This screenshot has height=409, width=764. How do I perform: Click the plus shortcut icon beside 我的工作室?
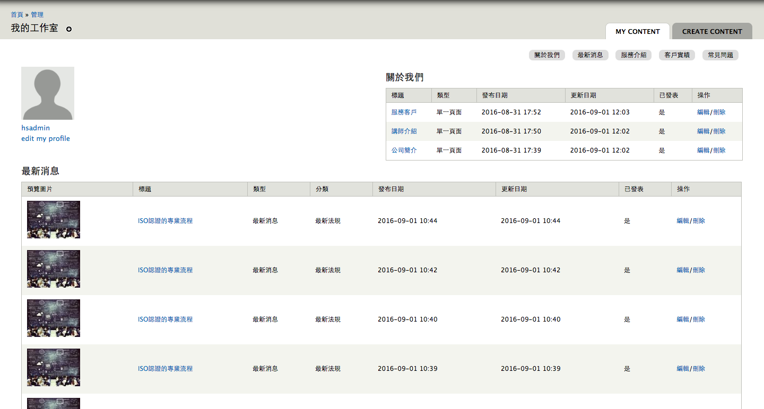tap(69, 29)
